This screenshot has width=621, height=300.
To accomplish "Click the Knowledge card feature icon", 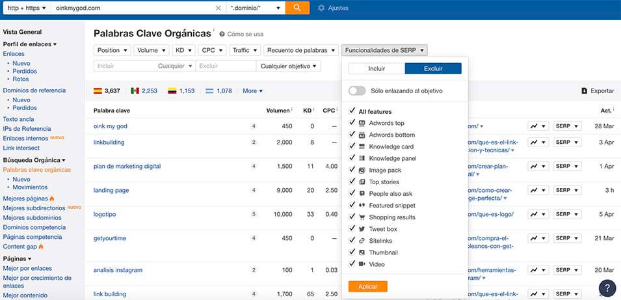I will (x=362, y=146).
